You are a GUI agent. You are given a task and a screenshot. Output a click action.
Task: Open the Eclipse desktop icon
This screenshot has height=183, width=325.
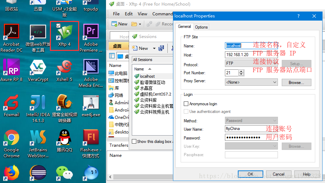point(38,173)
